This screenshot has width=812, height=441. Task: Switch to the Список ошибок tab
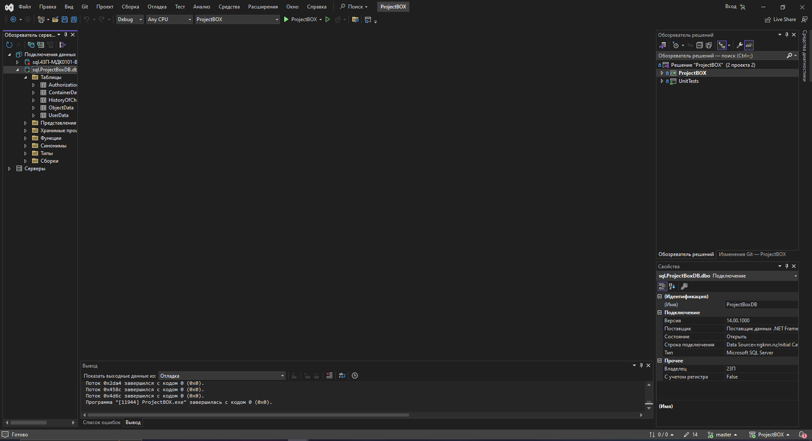(101, 422)
